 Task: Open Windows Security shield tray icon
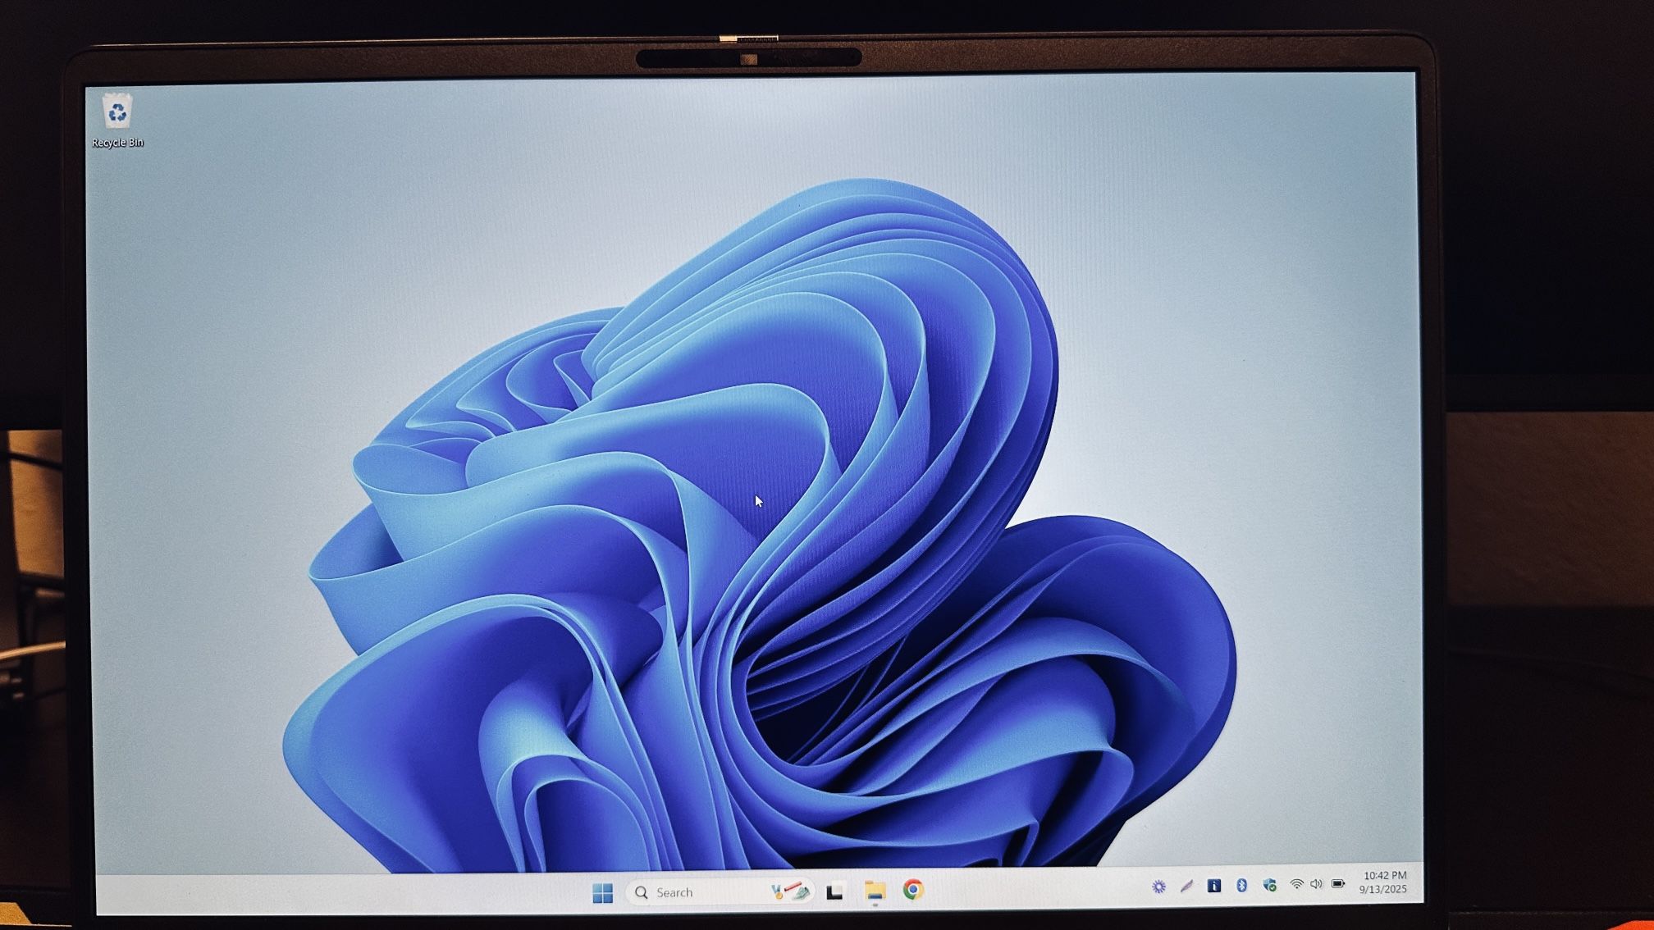tap(1269, 885)
